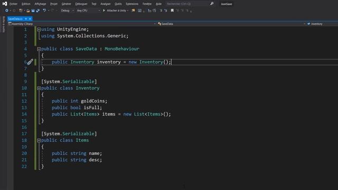The image size is (338, 190).
Task: Open the Any CPU platform dropdown
Action: [x=88, y=11]
